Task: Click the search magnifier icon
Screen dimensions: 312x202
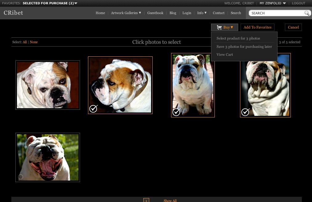Action: pos(307,13)
